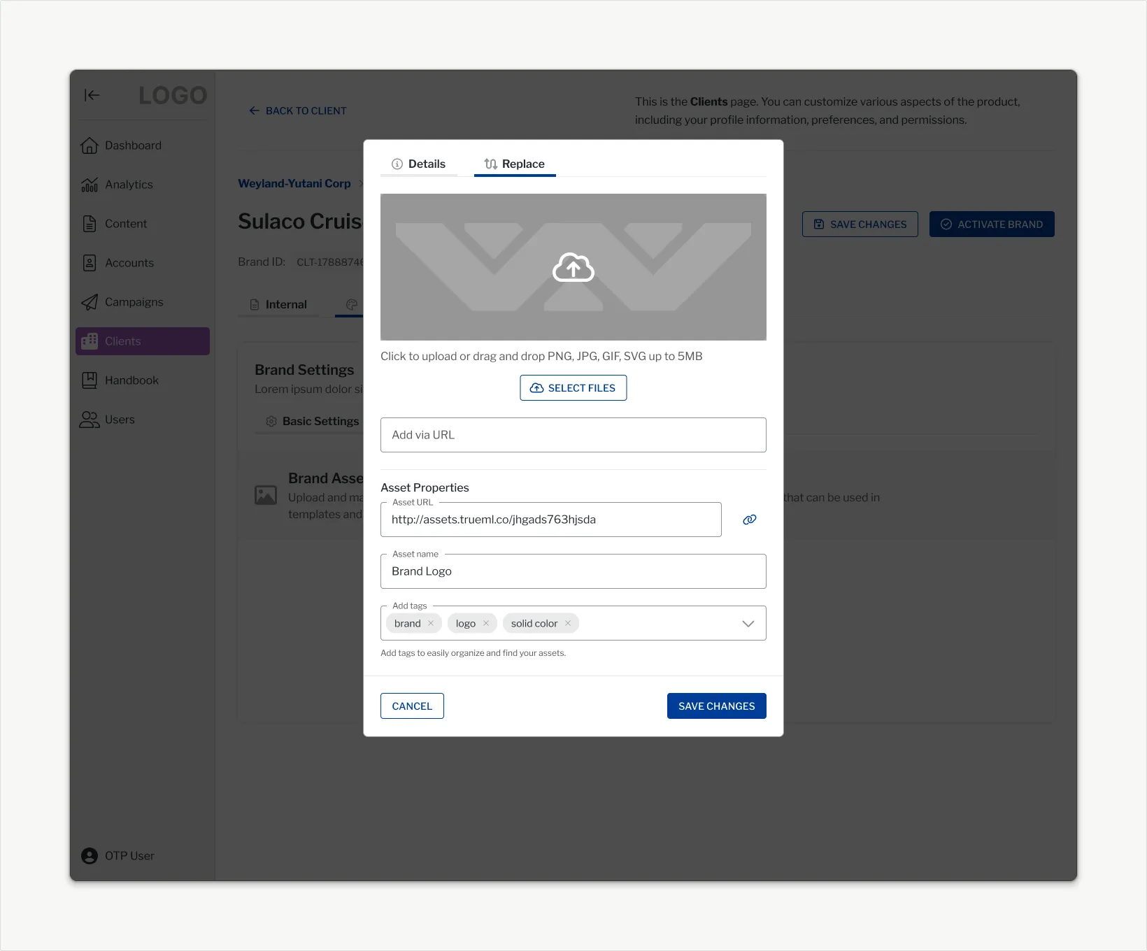Remove the "logo" tag
The image size is (1147, 951).
[486, 623]
